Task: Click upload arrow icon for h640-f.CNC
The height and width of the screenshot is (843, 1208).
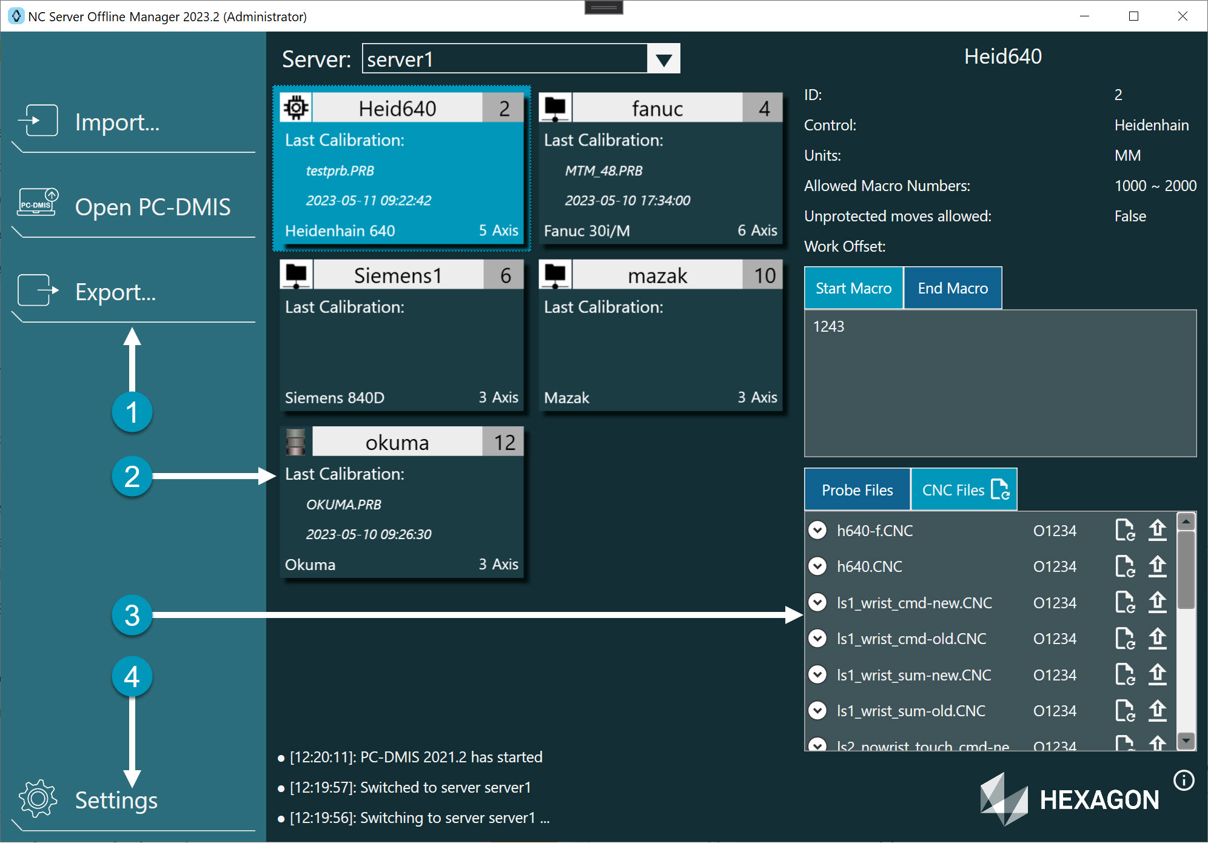Action: [1157, 530]
